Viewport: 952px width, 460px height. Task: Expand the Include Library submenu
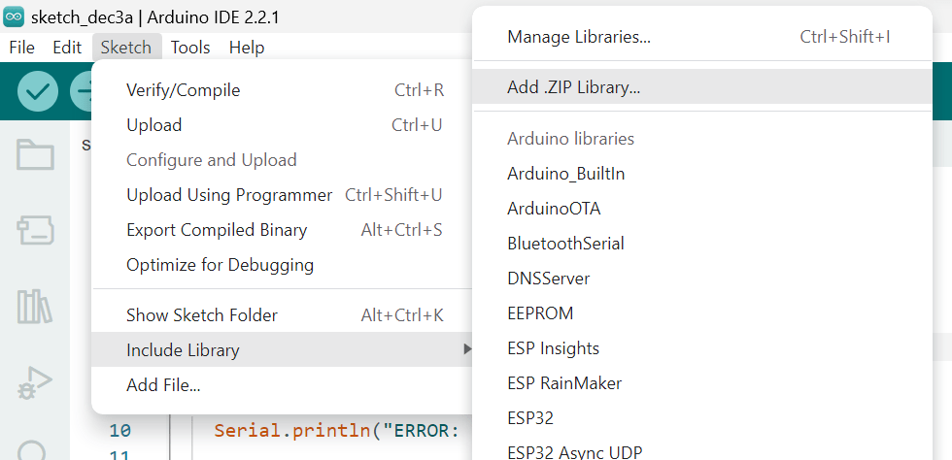[282, 349]
